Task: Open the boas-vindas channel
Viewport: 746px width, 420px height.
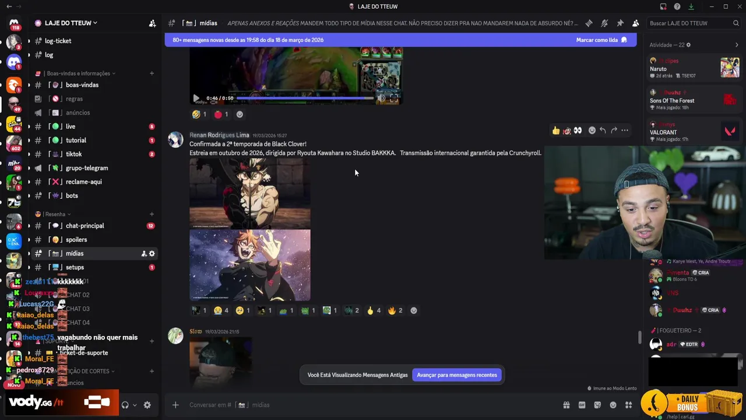Action: [x=93, y=85]
